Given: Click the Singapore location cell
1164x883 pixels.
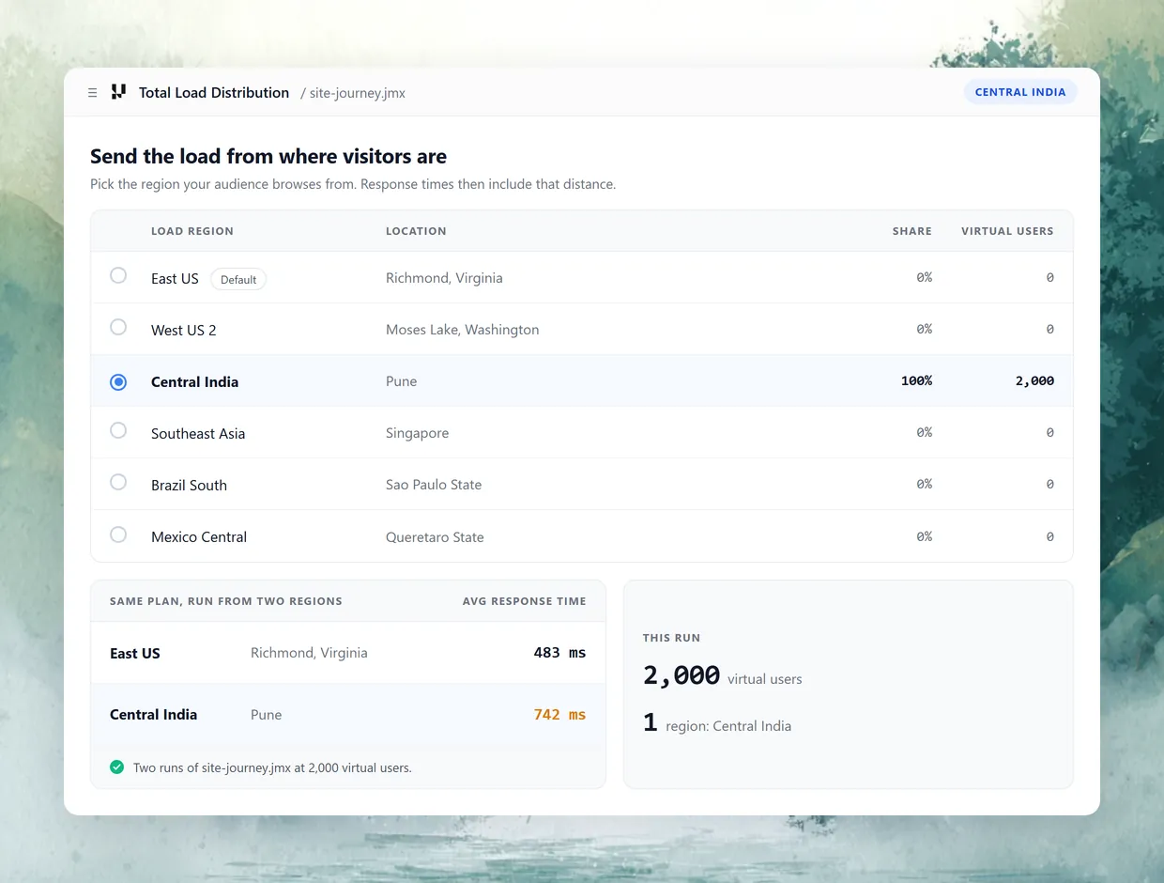Looking at the screenshot, I should (417, 433).
